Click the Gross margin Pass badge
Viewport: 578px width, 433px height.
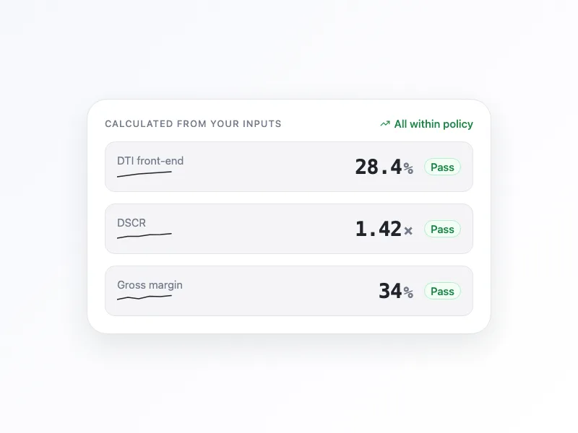click(x=442, y=292)
